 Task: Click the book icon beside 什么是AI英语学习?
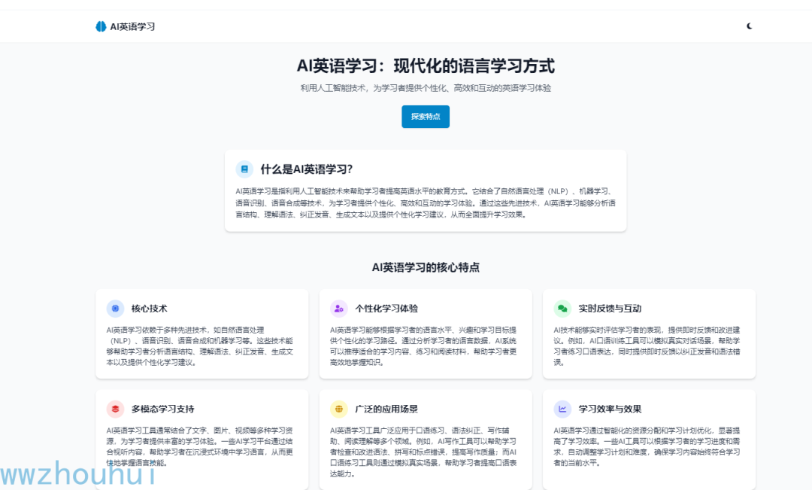[x=244, y=169]
